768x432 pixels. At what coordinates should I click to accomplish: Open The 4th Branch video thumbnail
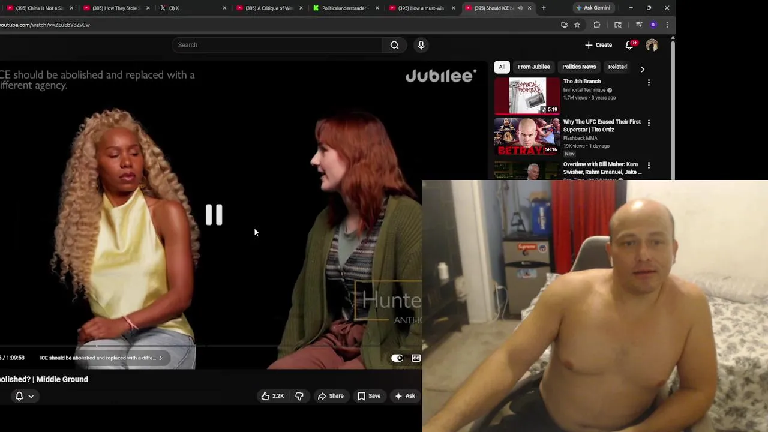(527, 95)
